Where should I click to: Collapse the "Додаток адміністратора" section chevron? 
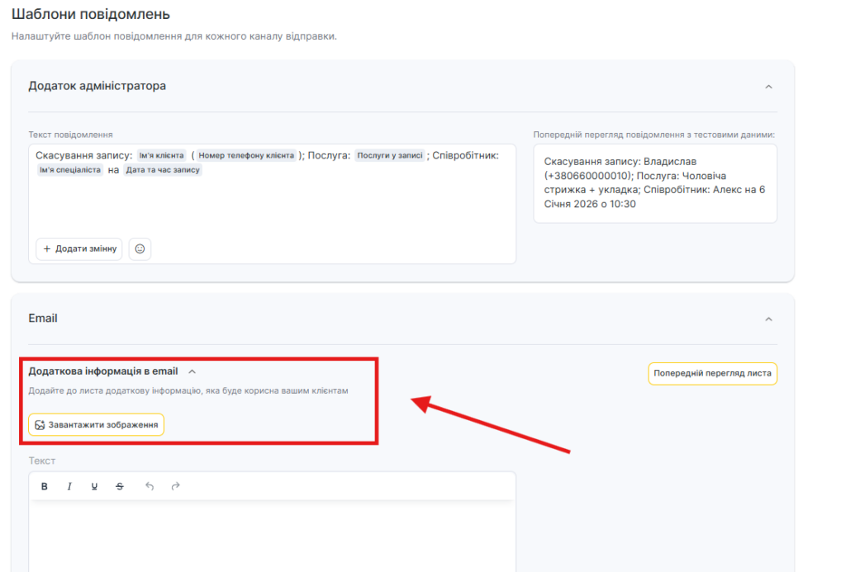(768, 87)
